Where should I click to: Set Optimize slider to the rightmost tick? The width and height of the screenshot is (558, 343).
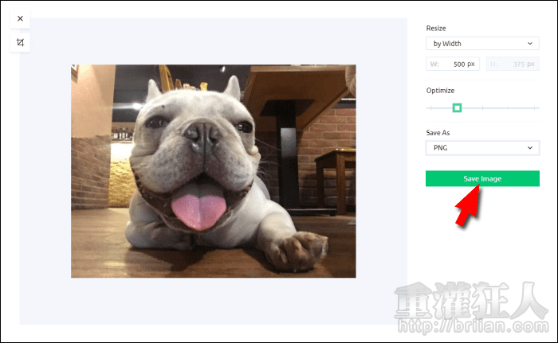[536, 107]
